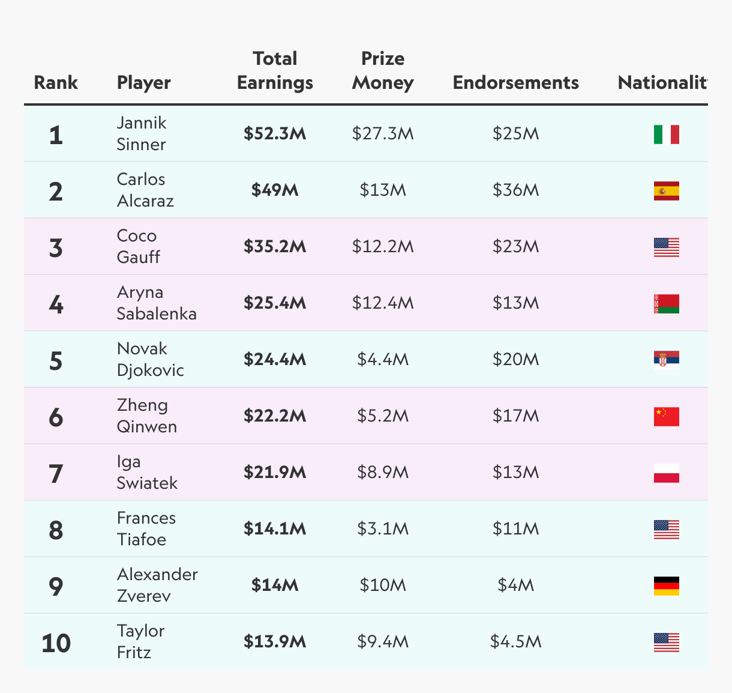
Task: Click the US flag in Coco Gauff's row
Action: pyautogui.click(x=666, y=247)
